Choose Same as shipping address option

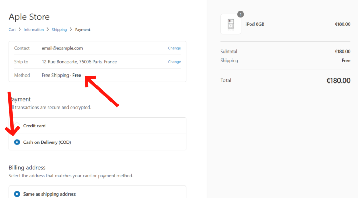[x=17, y=194]
